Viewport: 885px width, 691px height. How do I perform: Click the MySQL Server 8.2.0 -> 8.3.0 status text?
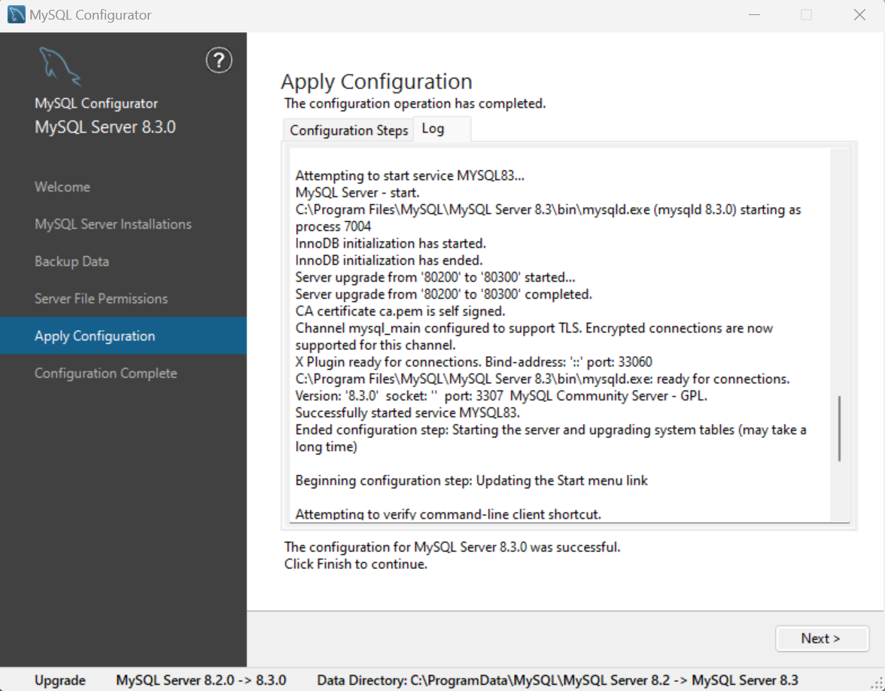click(x=200, y=679)
